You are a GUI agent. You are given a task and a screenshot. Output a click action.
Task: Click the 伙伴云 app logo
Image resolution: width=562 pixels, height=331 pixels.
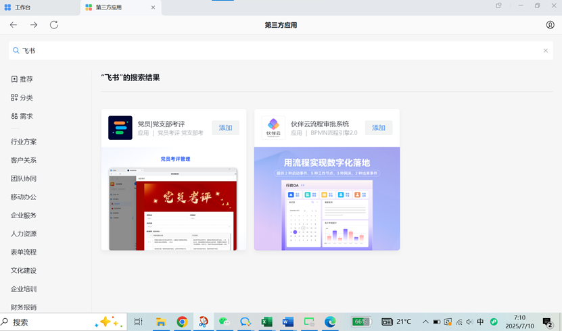tap(273, 128)
